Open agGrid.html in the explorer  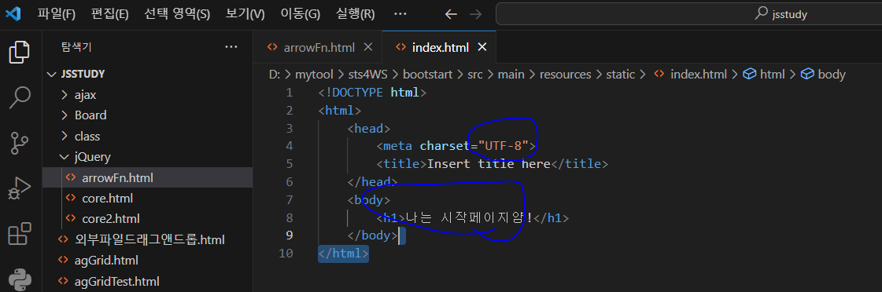click(147, 261)
